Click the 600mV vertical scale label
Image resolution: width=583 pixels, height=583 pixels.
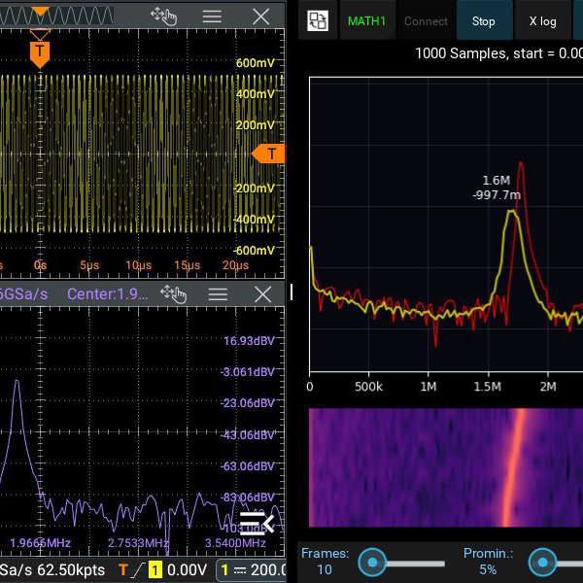tap(255, 63)
